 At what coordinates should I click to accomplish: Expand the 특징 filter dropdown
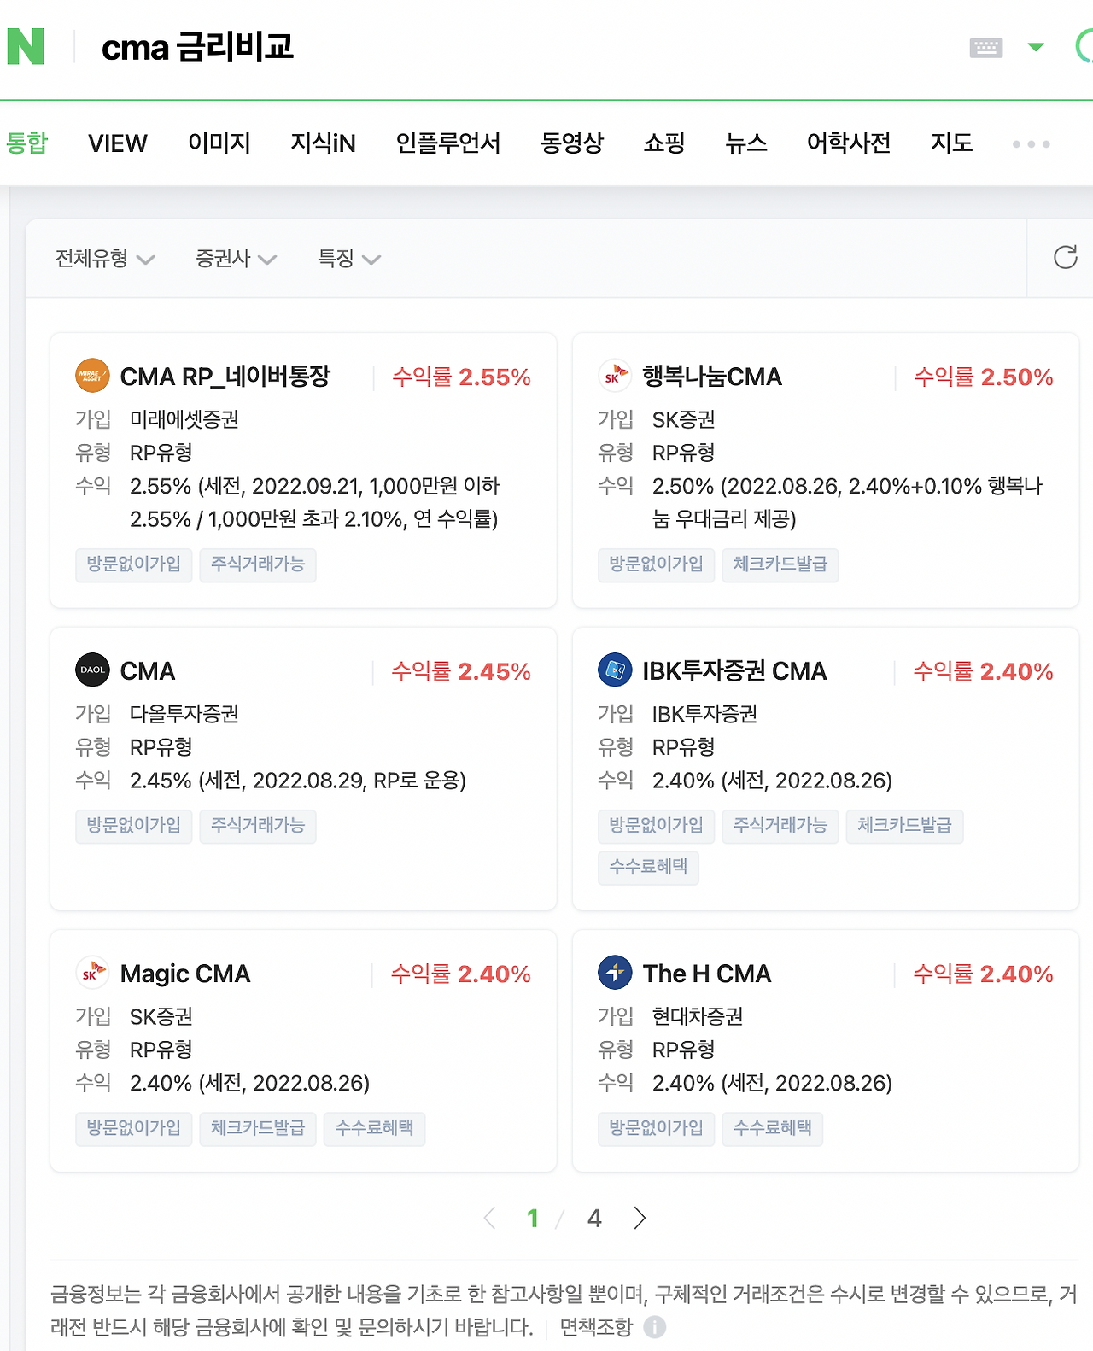pyautogui.click(x=348, y=259)
